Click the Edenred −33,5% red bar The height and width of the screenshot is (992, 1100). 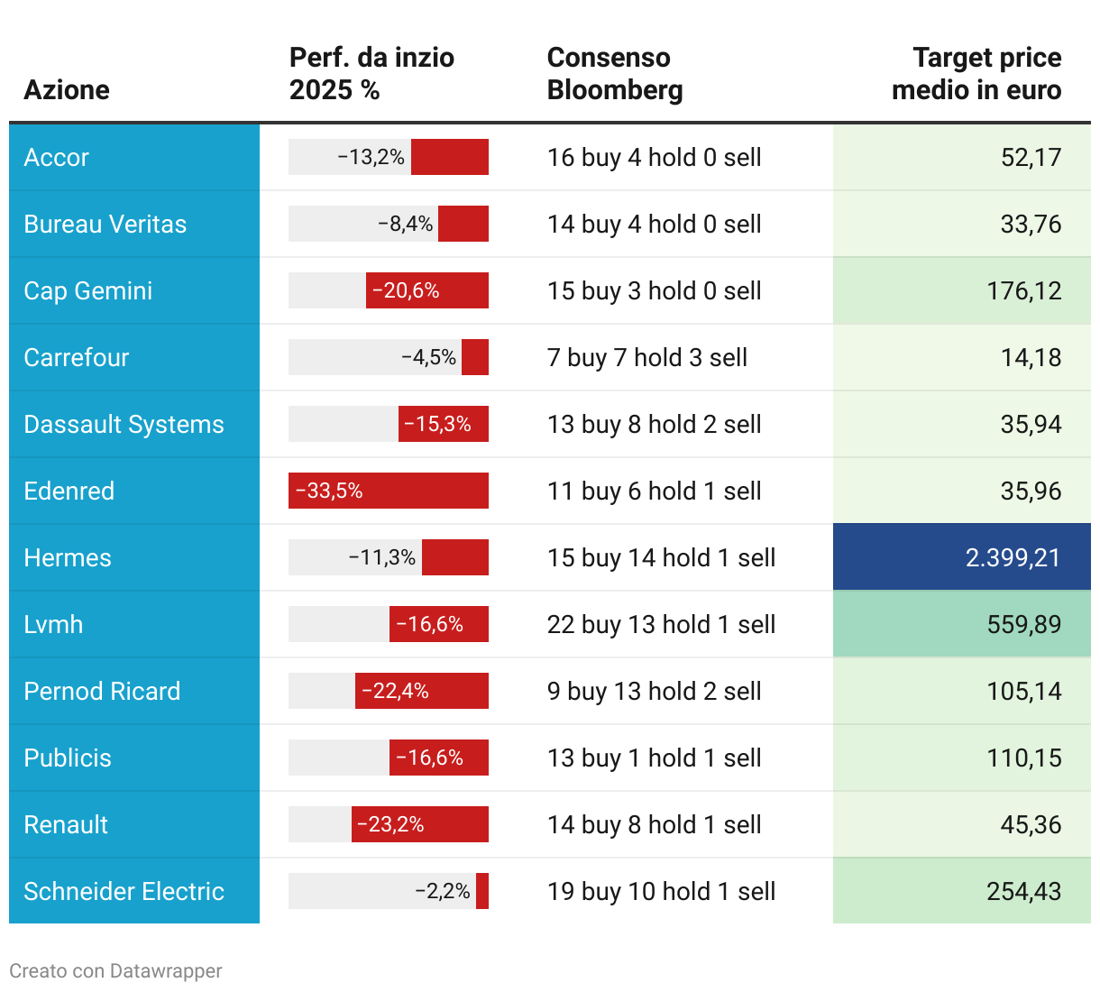tap(389, 491)
